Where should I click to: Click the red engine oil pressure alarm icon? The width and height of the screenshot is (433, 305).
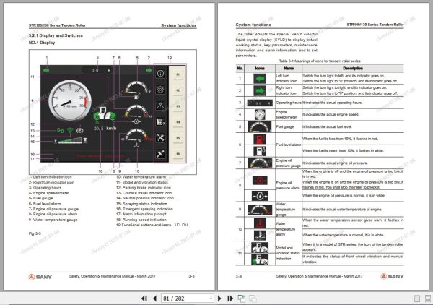click(x=260, y=181)
